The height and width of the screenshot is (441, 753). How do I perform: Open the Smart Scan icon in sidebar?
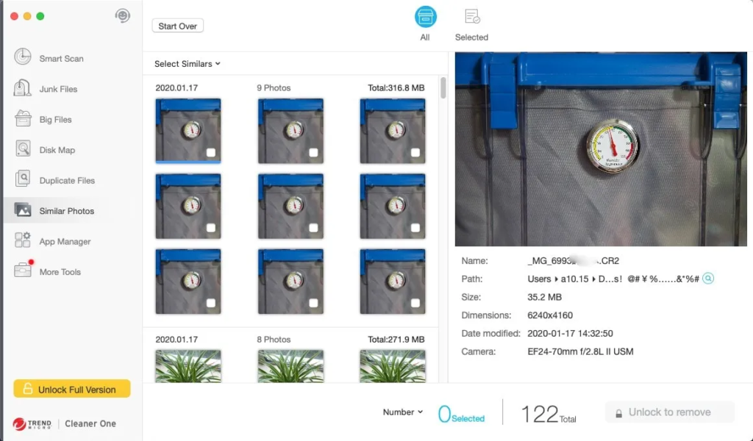tap(23, 57)
